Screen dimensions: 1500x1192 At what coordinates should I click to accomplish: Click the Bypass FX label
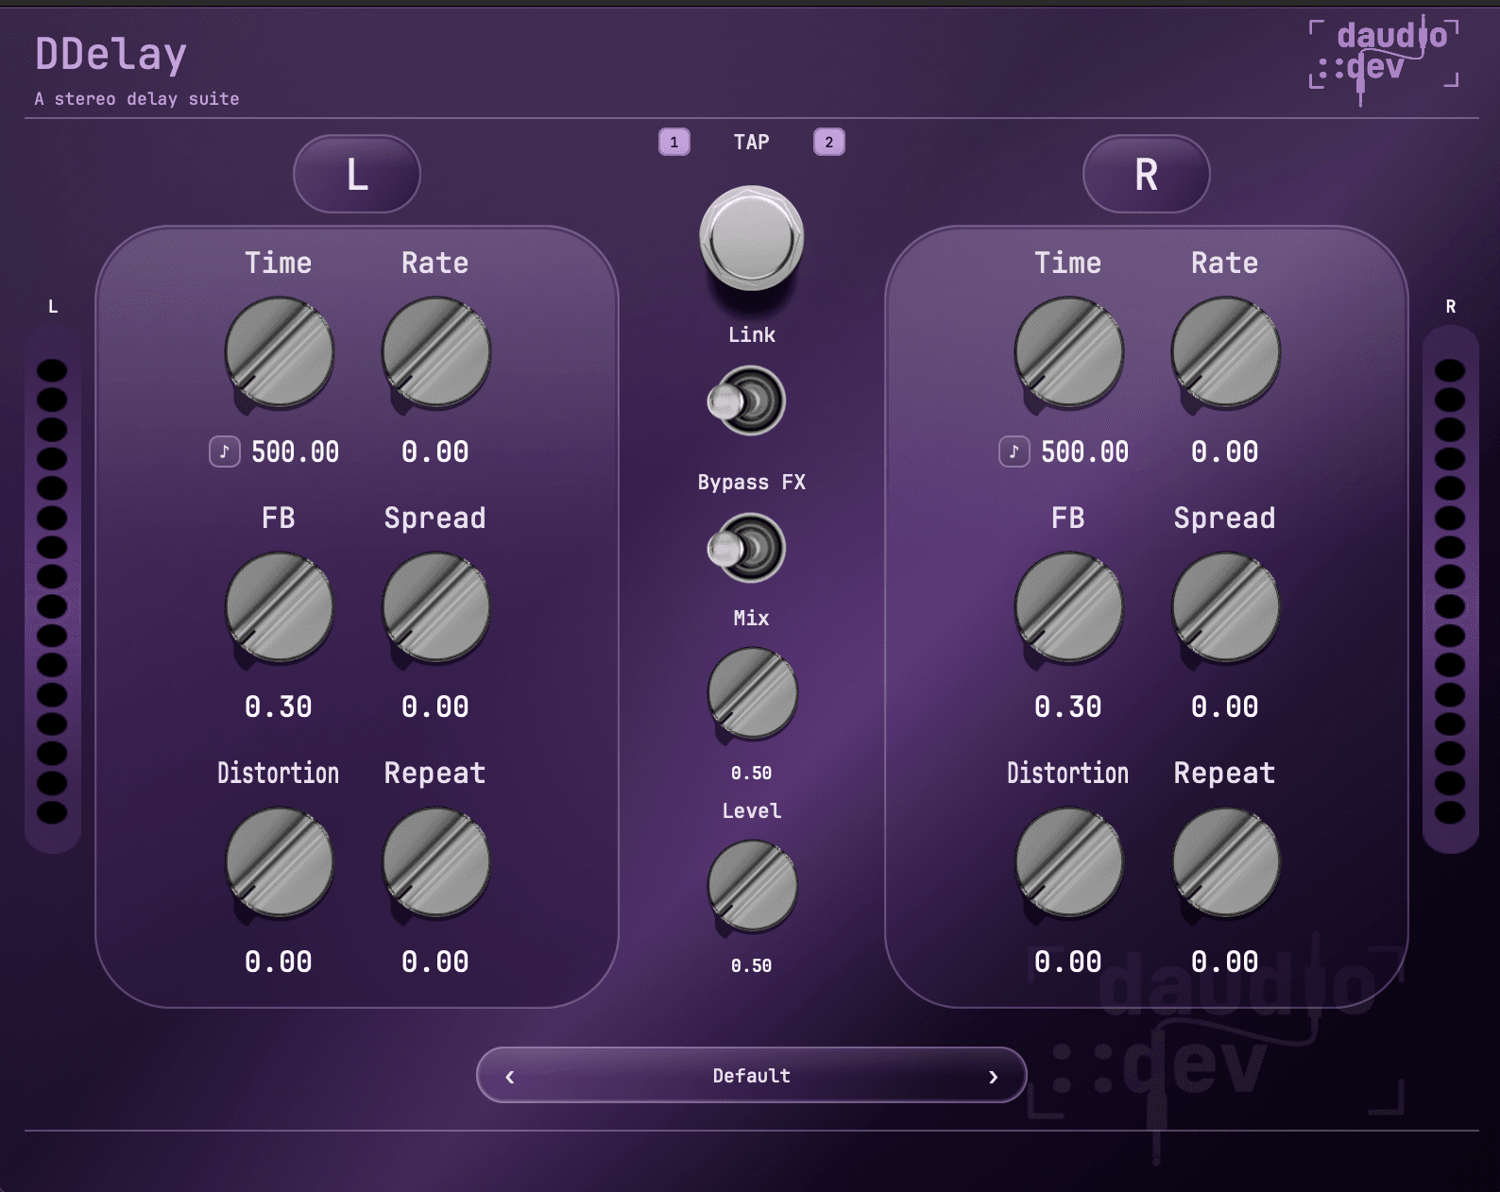(x=752, y=482)
